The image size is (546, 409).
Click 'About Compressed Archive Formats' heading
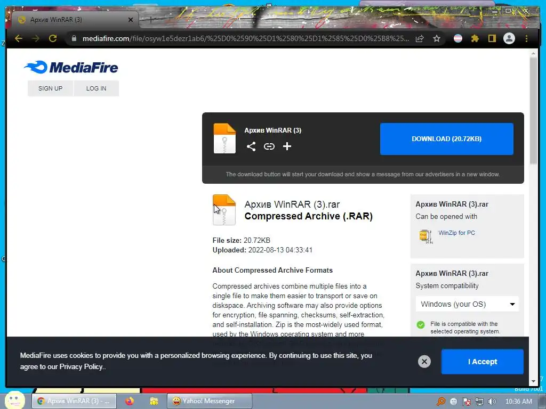click(272, 270)
